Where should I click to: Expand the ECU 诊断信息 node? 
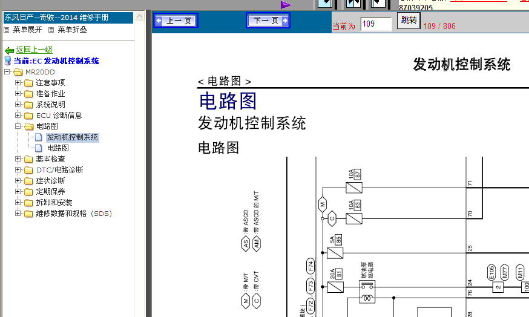coord(18,115)
